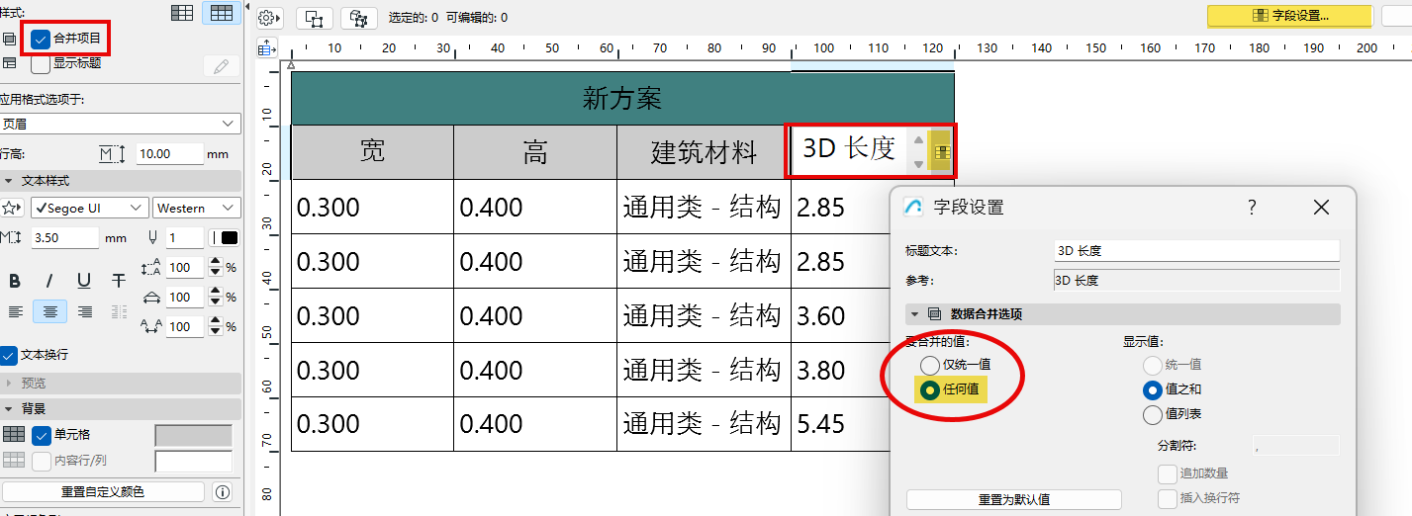Viewport: 1412px width, 516px height.
Task: Click the info icon beside 重置自定义颜色
Action: 223,492
